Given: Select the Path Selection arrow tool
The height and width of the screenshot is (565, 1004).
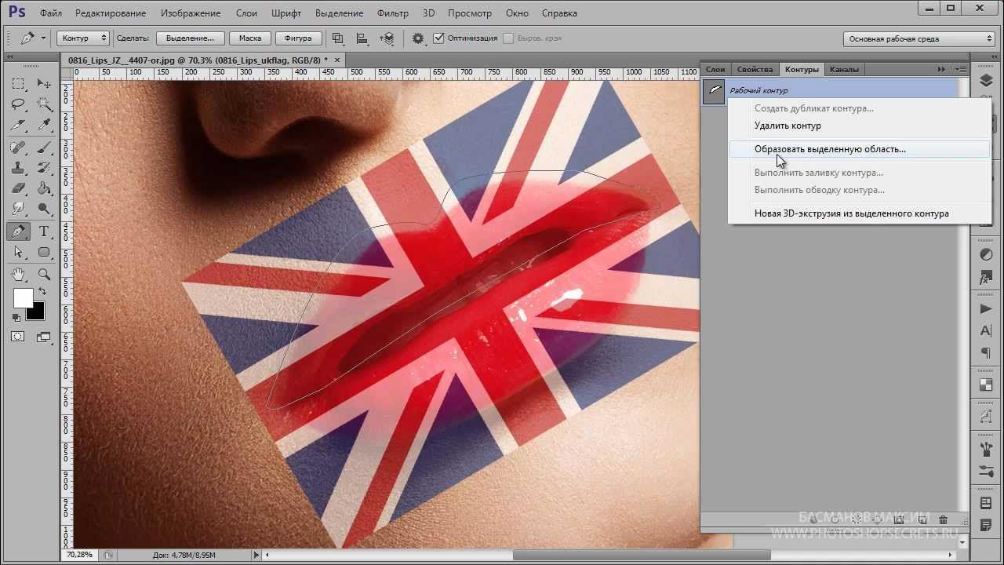Looking at the screenshot, I should click(19, 253).
